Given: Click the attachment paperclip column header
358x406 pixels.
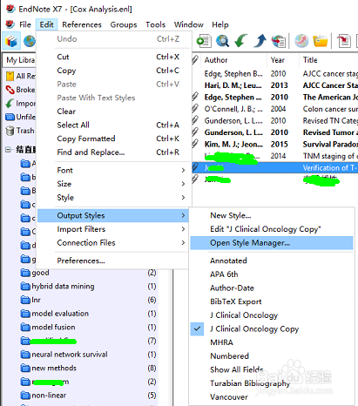Looking at the screenshot, I should [x=195, y=60].
